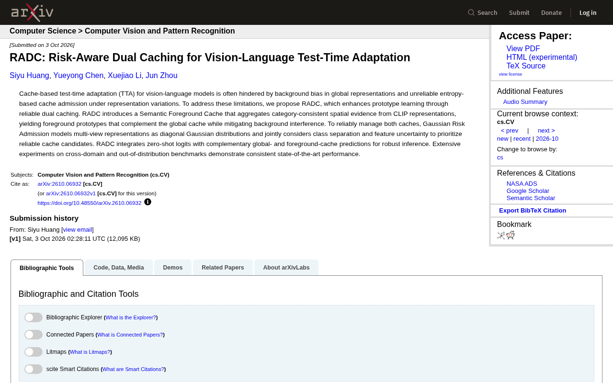Image resolution: width=613 pixels, height=383 pixels.
Task: Open Google Scholar citations link
Action: click(x=528, y=191)
